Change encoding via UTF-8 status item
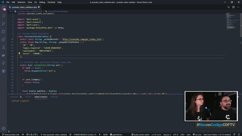The width and height of the screenshot is (242, 136). (175, 134)
